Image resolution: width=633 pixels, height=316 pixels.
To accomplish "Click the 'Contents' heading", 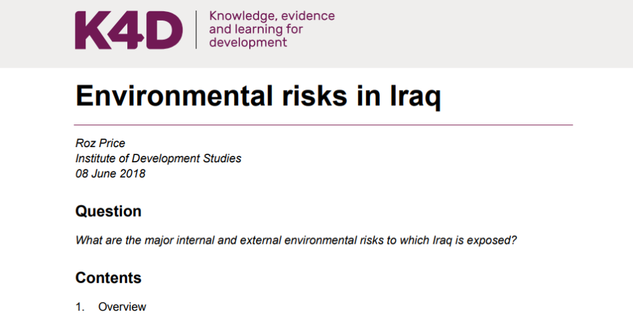I will click(x=108, y=278).
